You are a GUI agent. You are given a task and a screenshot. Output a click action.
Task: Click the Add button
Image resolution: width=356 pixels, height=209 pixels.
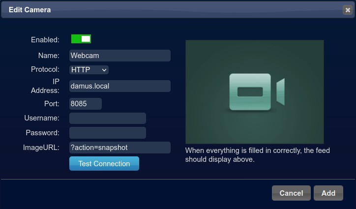click(x=328, y=193)
